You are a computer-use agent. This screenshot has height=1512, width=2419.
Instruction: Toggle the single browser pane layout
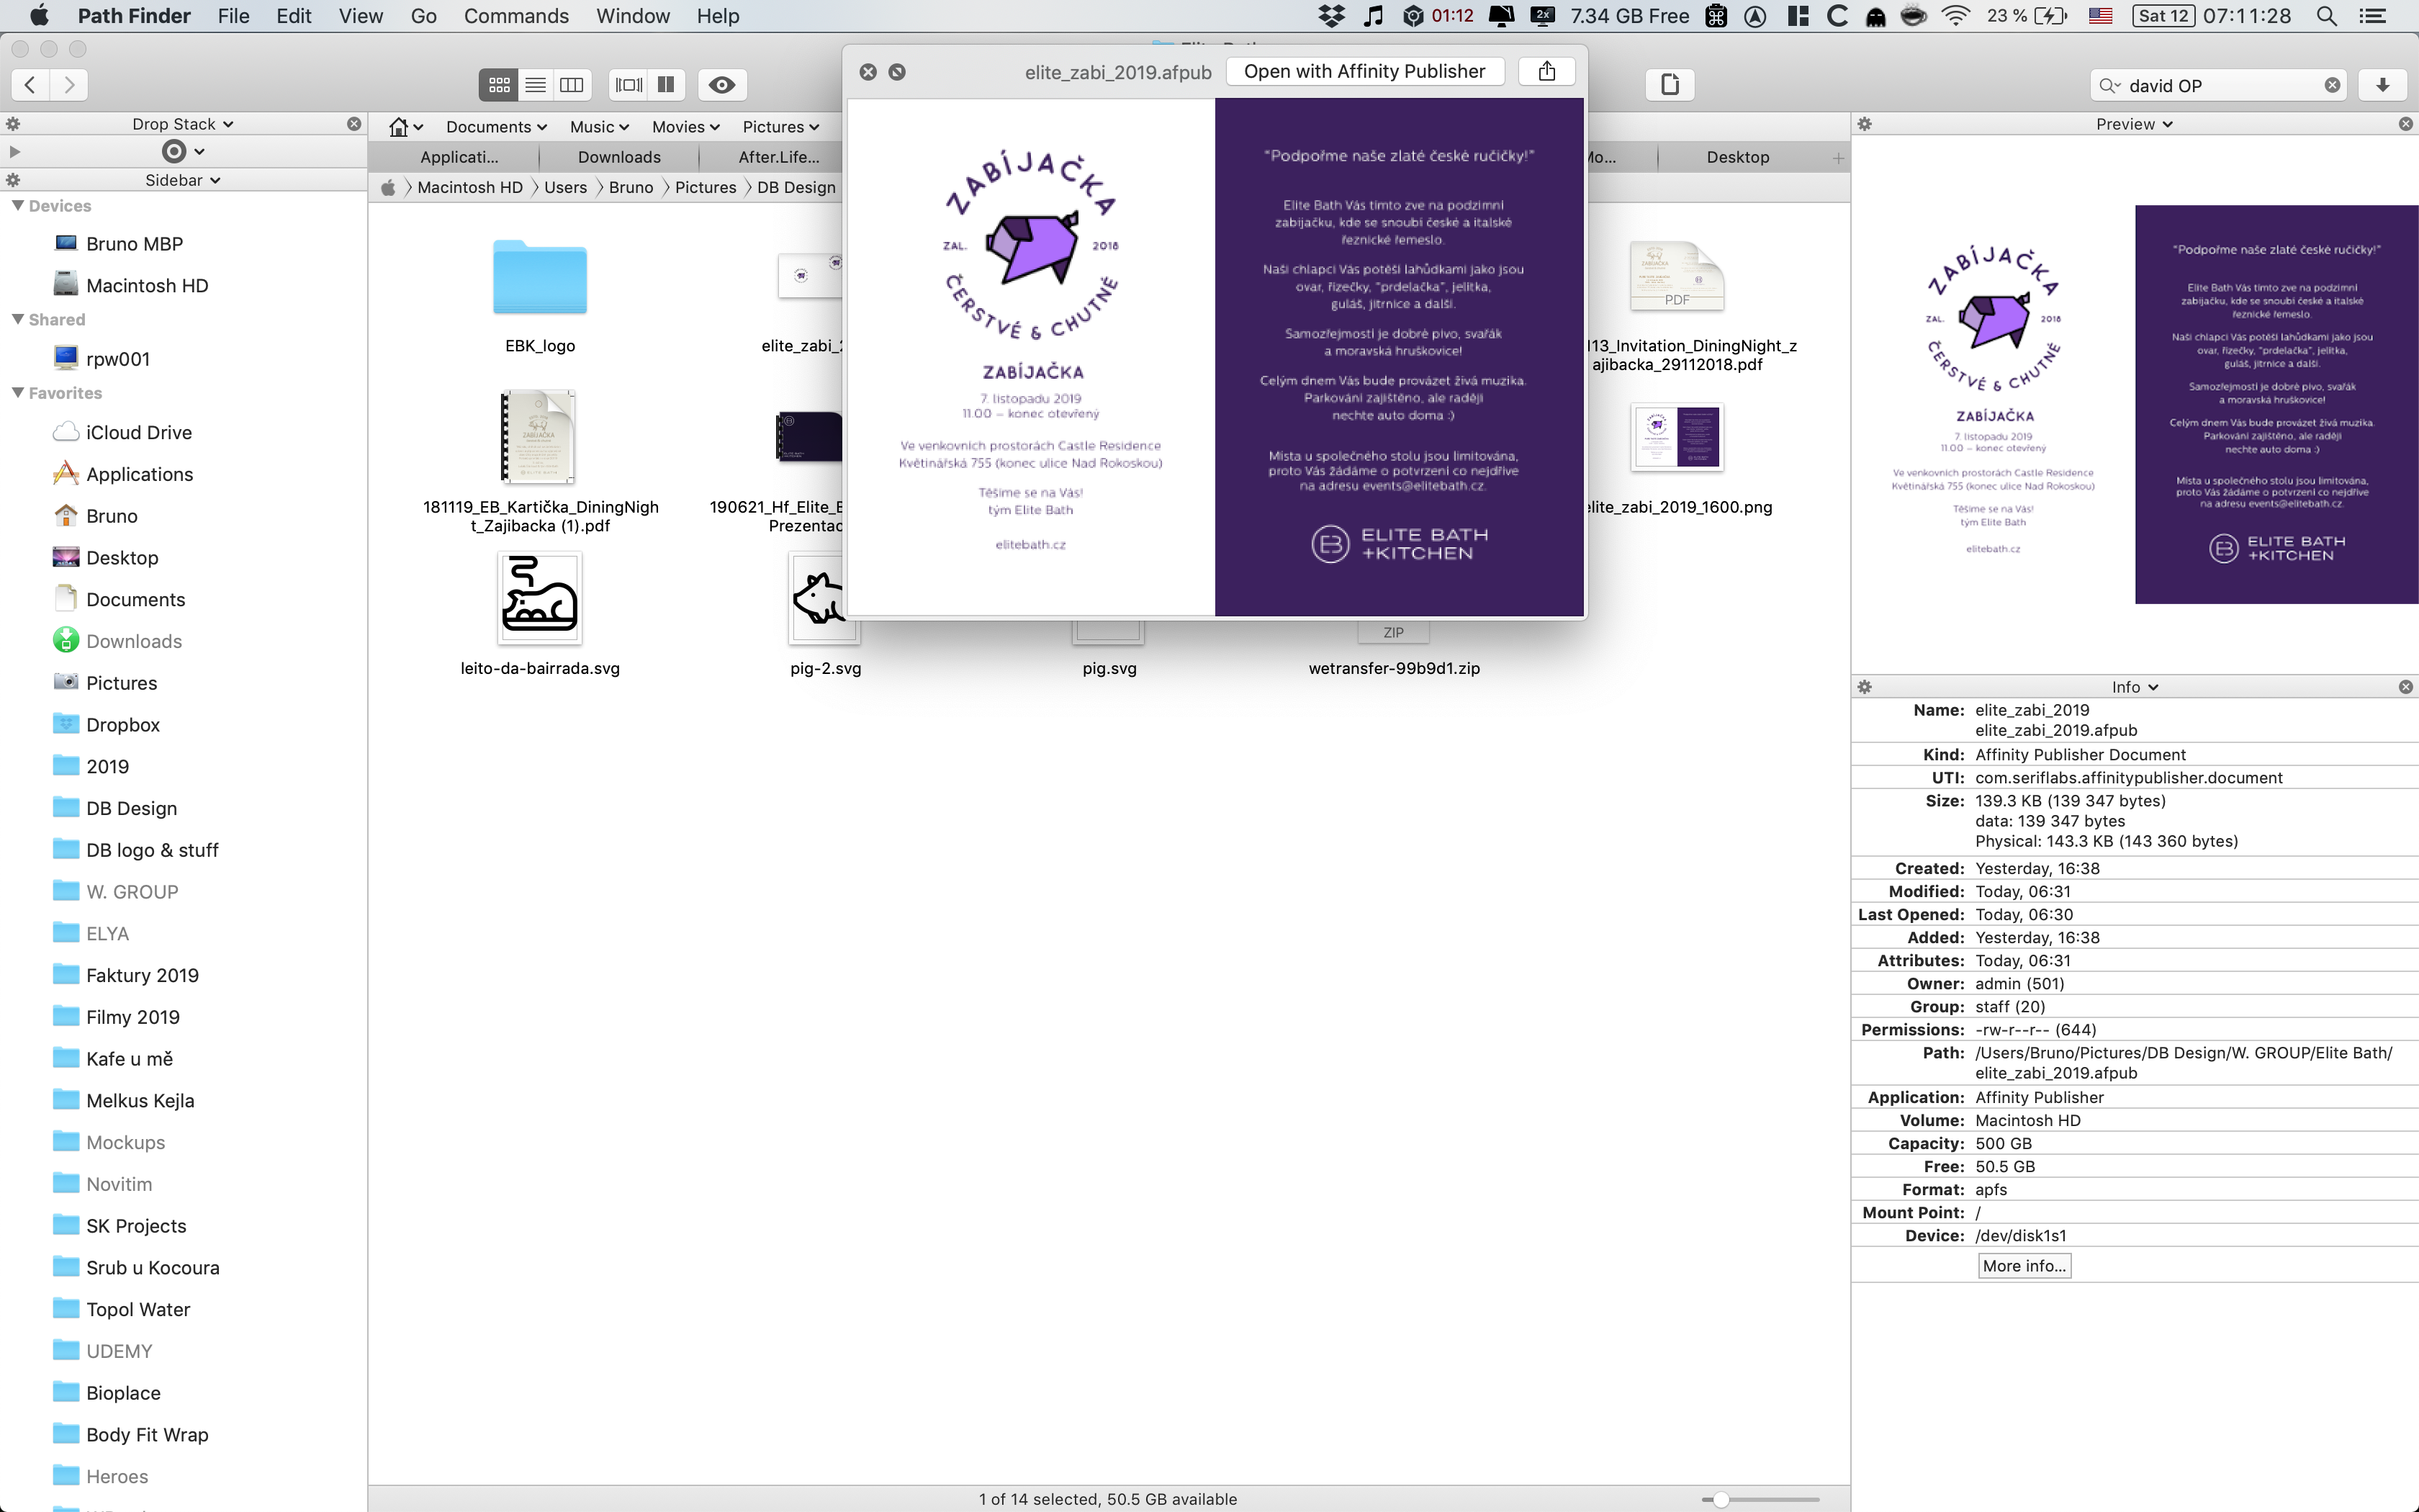coord(629,85)
